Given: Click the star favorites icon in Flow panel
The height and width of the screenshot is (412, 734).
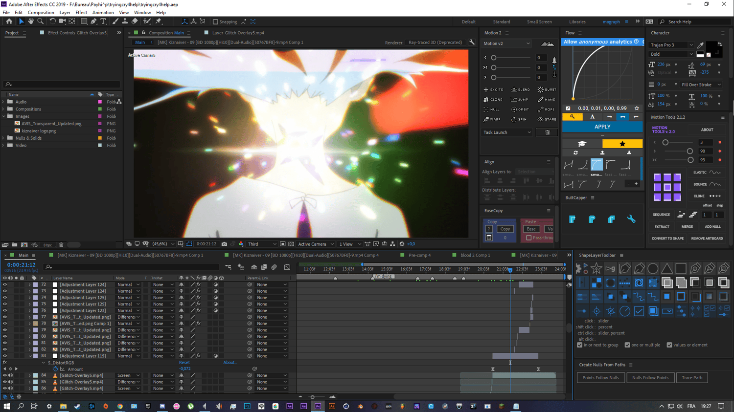Looking at the screenshot, I should point(622,144).
